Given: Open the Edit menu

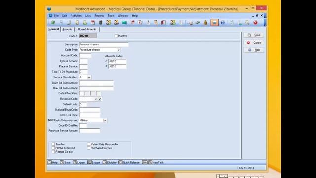Looking at the screenshot, I should click(65, 15).
